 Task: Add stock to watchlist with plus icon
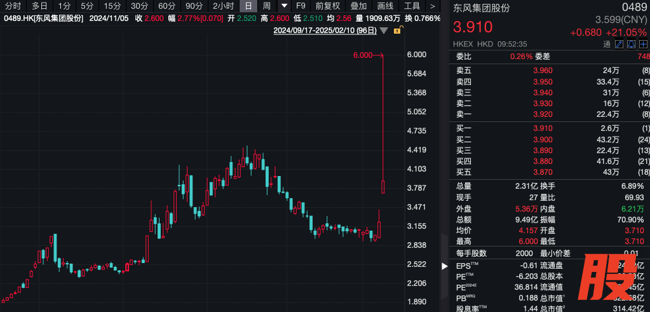pos(643,44)
